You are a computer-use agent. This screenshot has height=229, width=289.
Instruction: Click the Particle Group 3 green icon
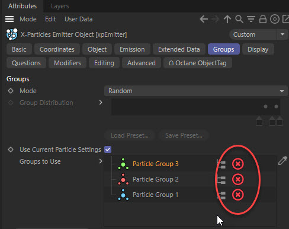[123, 164]
